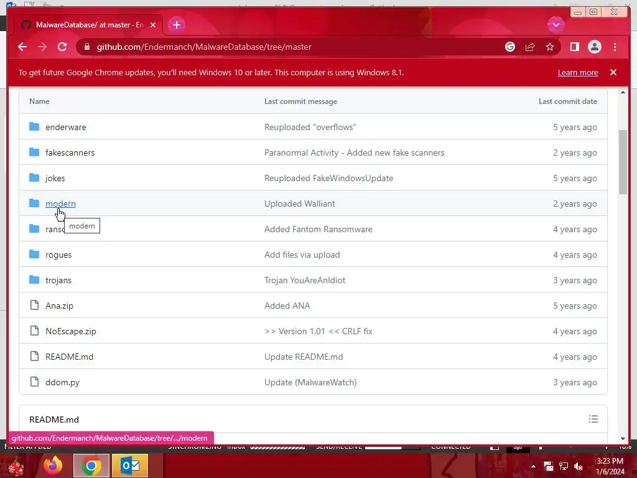Screen dimensions: 637x478
Task: Click the jokes folder icon
Action: tap(35, 177)
